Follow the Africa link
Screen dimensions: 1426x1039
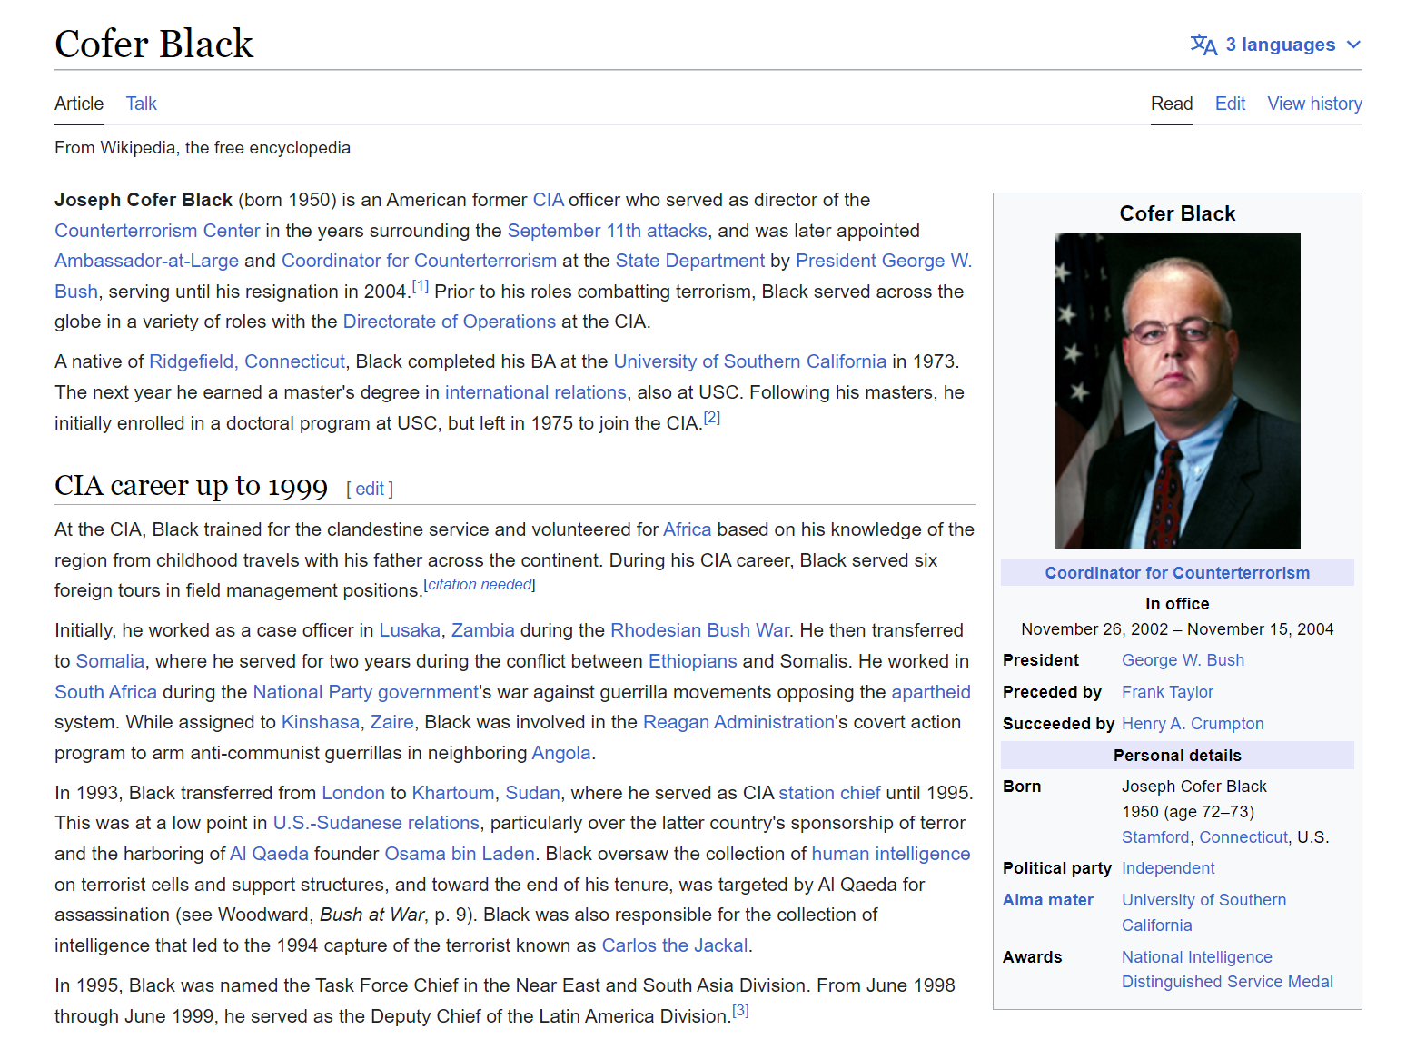click(x=687, y=529)
